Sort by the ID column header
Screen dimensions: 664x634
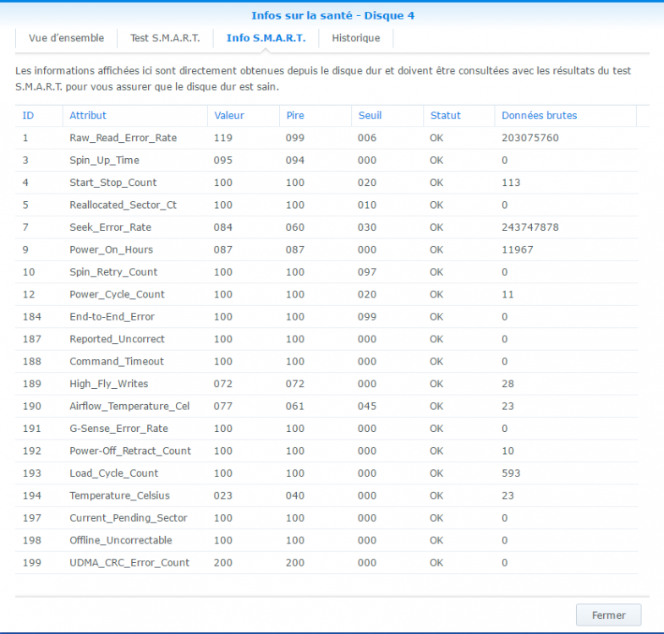(x=28, y=116)
